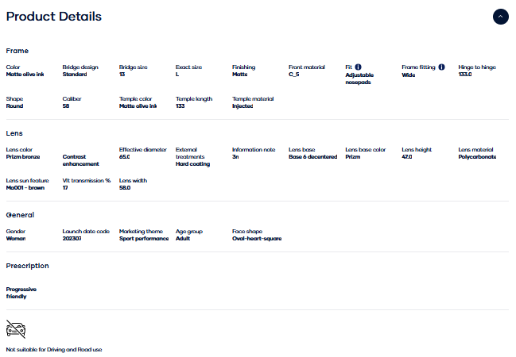Click the Prescription section heading
Screen dimensions: 516x357
click(x=27, y=266)
